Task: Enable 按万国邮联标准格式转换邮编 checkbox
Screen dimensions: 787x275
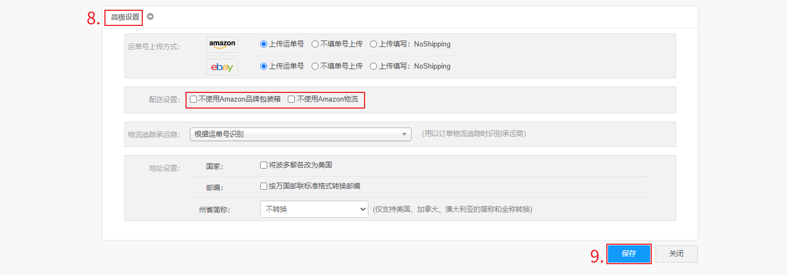Action: (264, 186)
